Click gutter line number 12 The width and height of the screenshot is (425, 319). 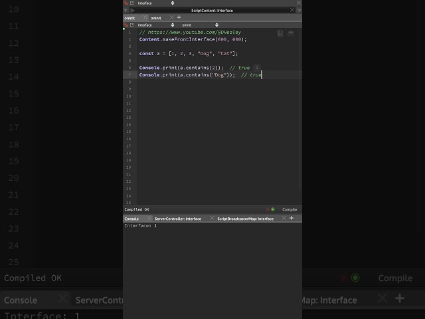(x=128, y=110)
